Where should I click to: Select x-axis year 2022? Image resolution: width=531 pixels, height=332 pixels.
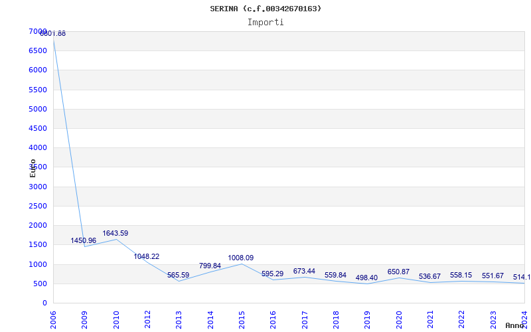coord(461,319)
